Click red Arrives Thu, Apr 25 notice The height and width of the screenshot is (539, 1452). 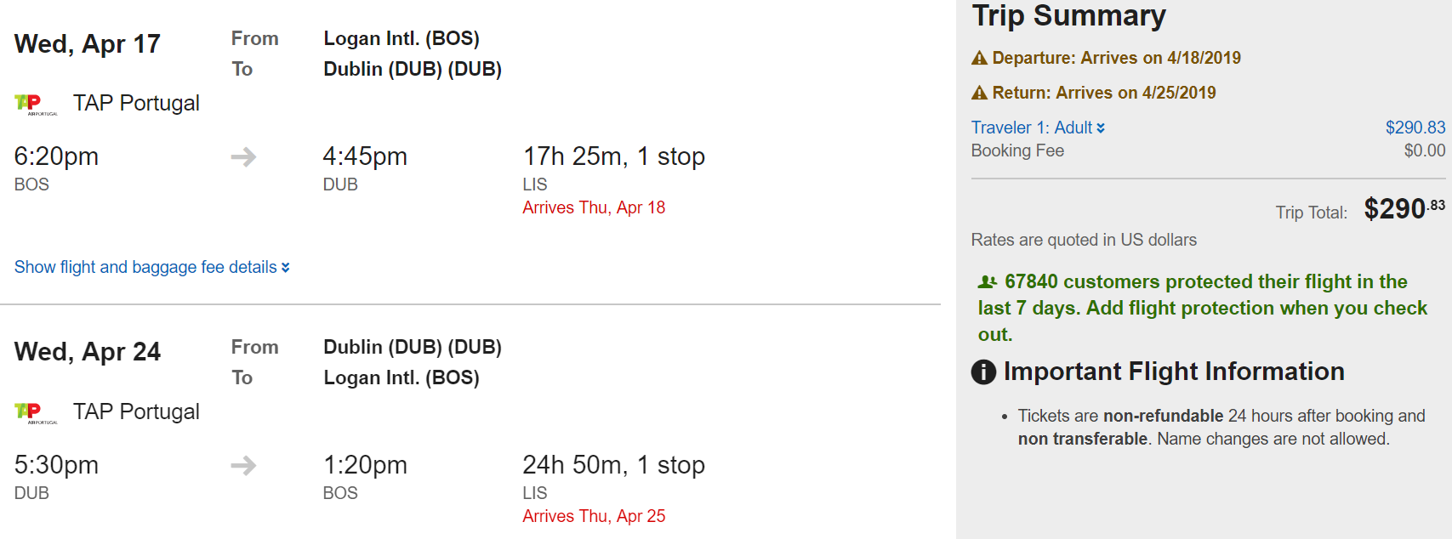tap(594, 516)
